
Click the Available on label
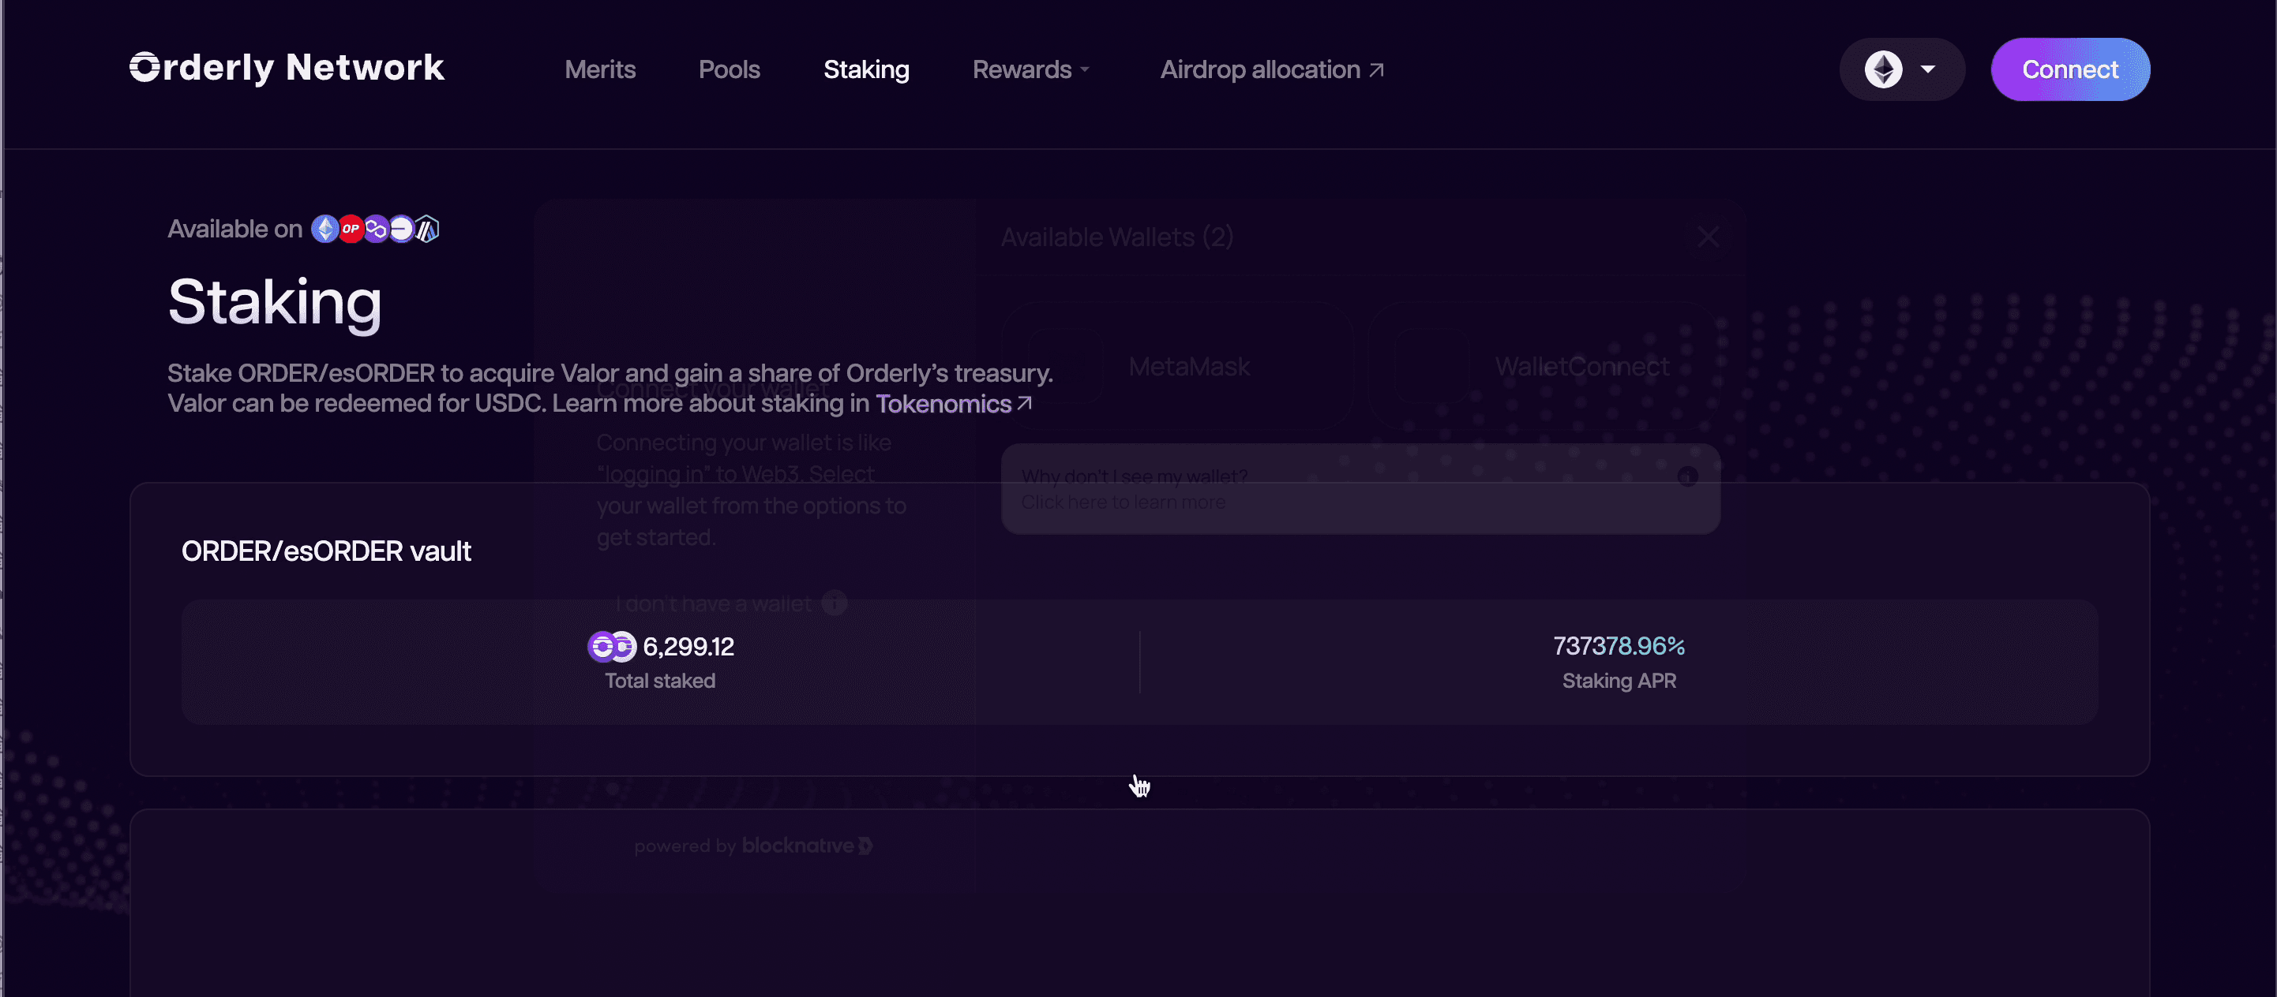click(x=235, y=229)
